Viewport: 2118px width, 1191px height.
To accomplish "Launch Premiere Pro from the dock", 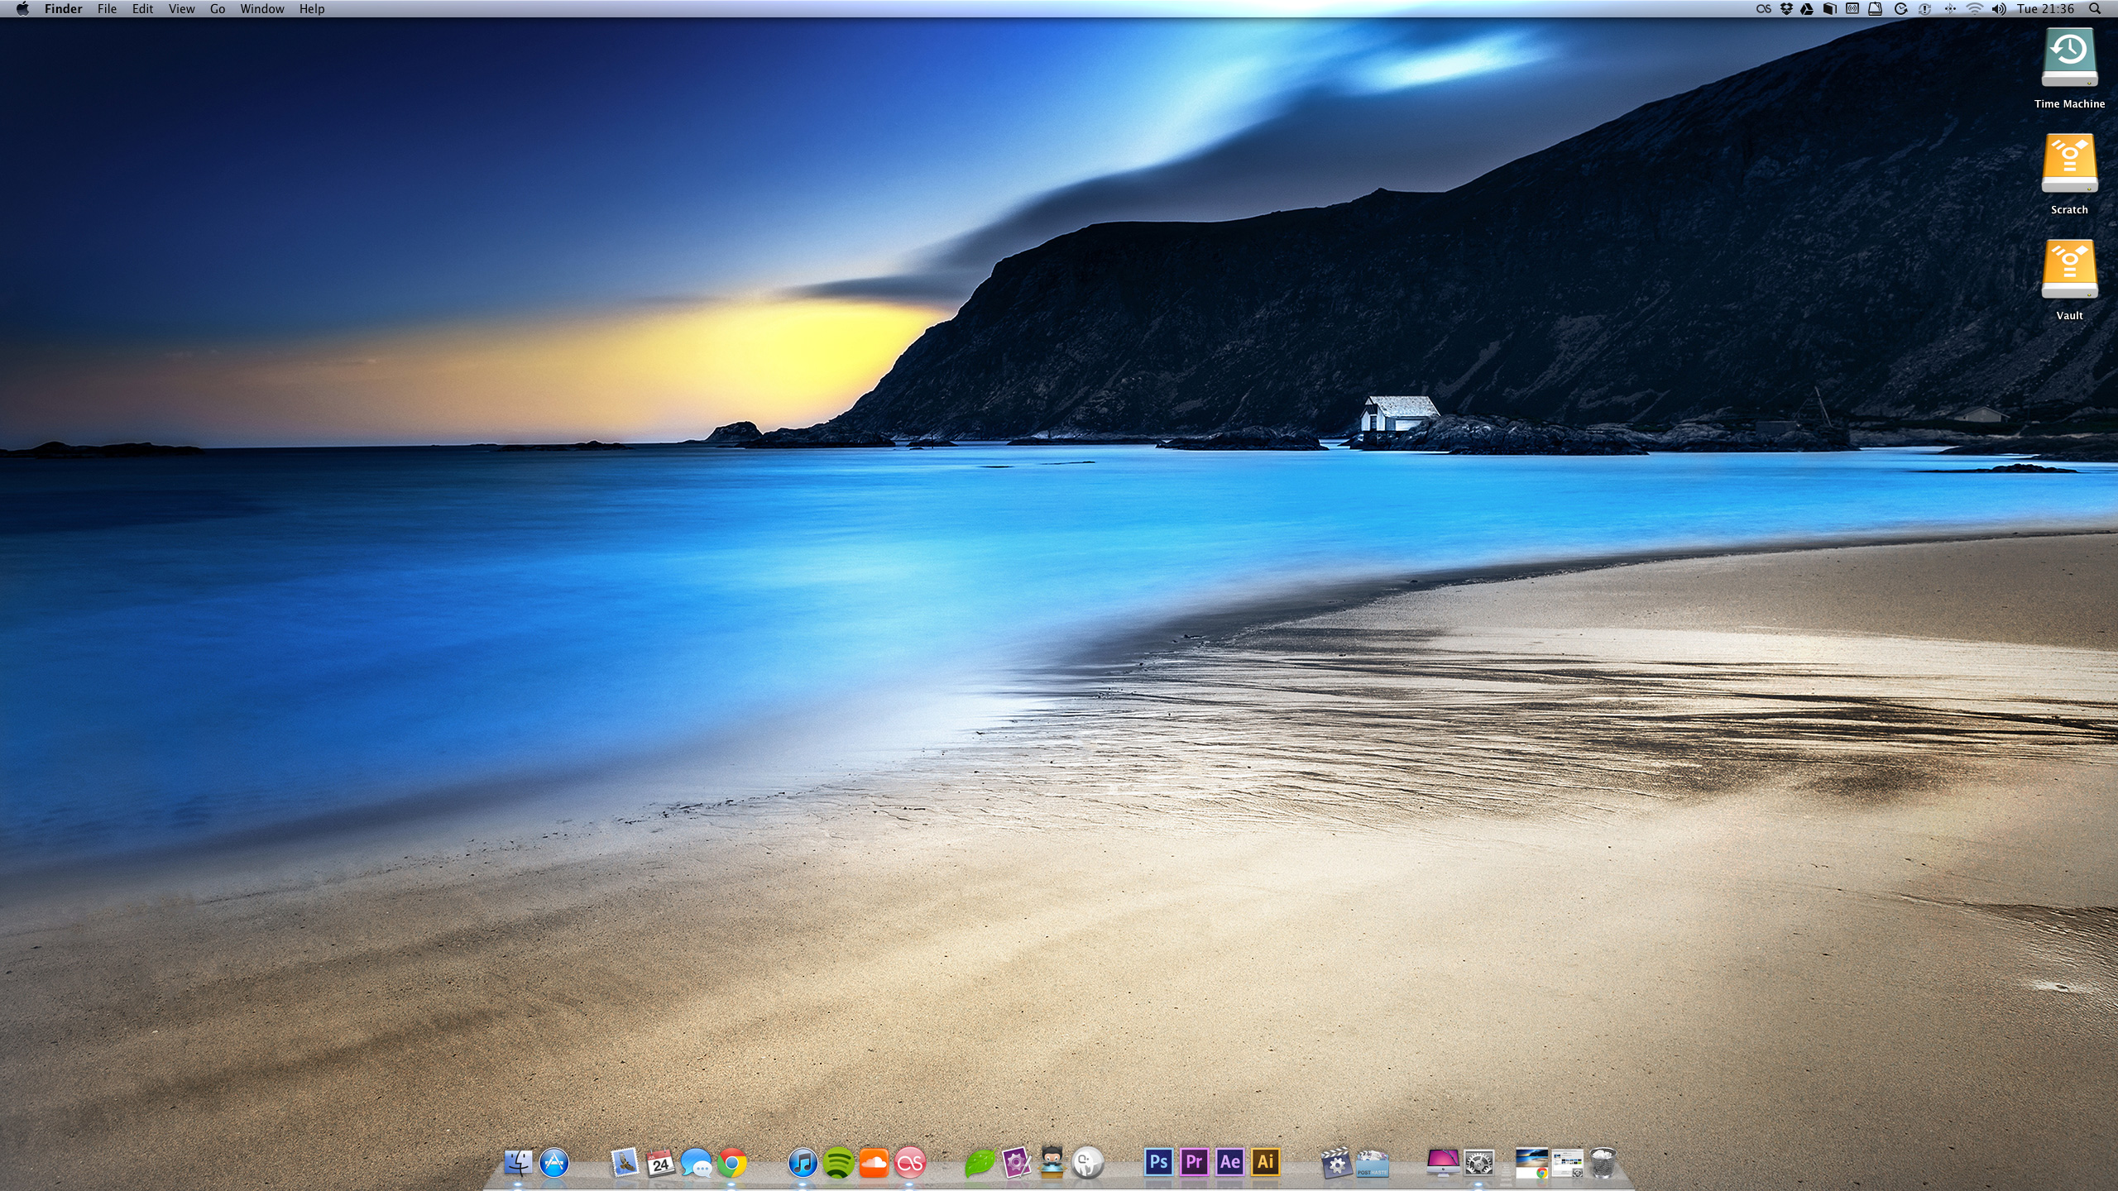I will tap(1194, 1162).
